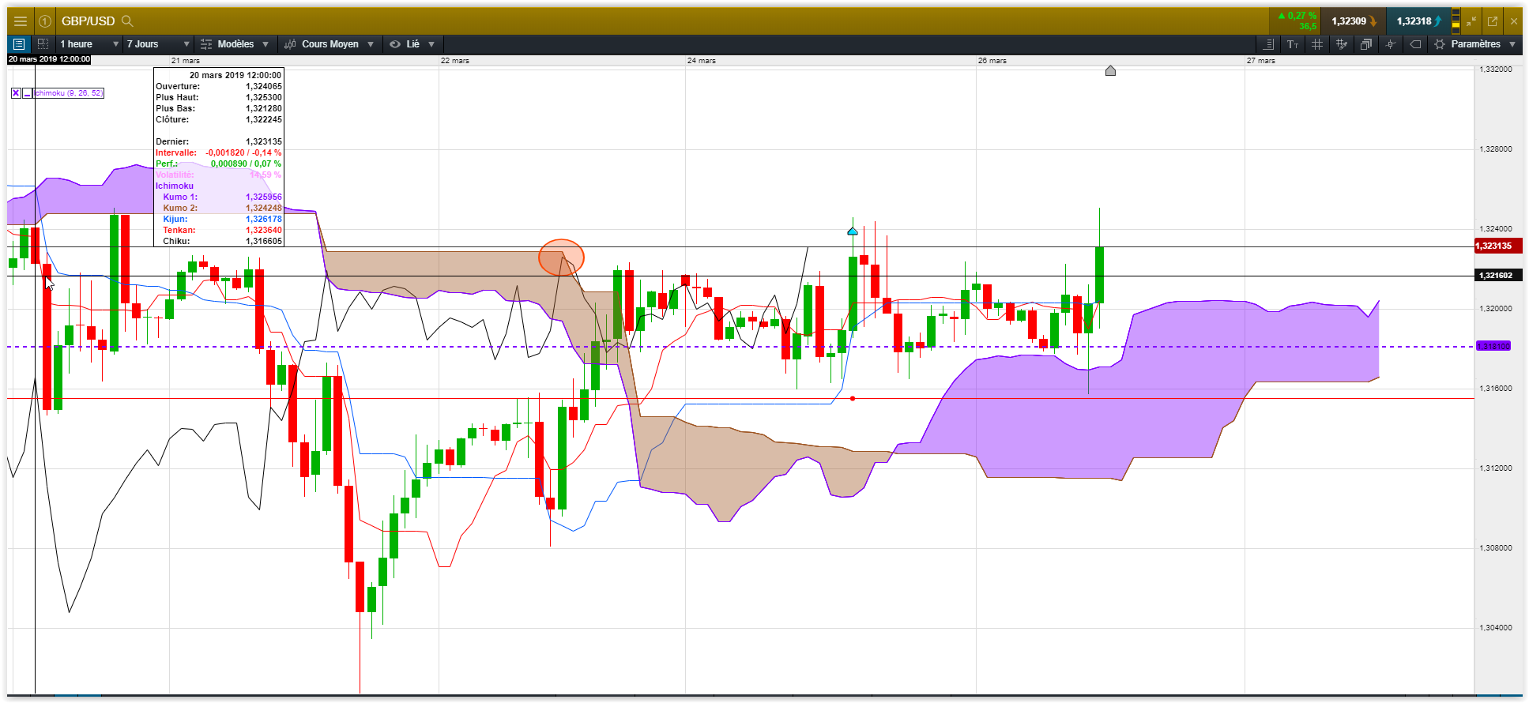
Task: Click the Ouverture value 1,324065
Action: pyautogui.click(x=264, y=87)
